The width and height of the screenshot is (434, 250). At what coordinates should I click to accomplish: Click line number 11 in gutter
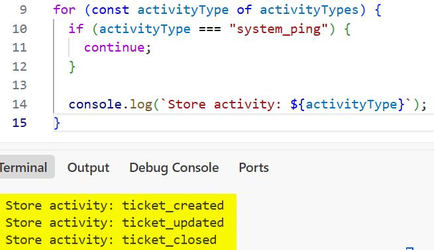19,48
